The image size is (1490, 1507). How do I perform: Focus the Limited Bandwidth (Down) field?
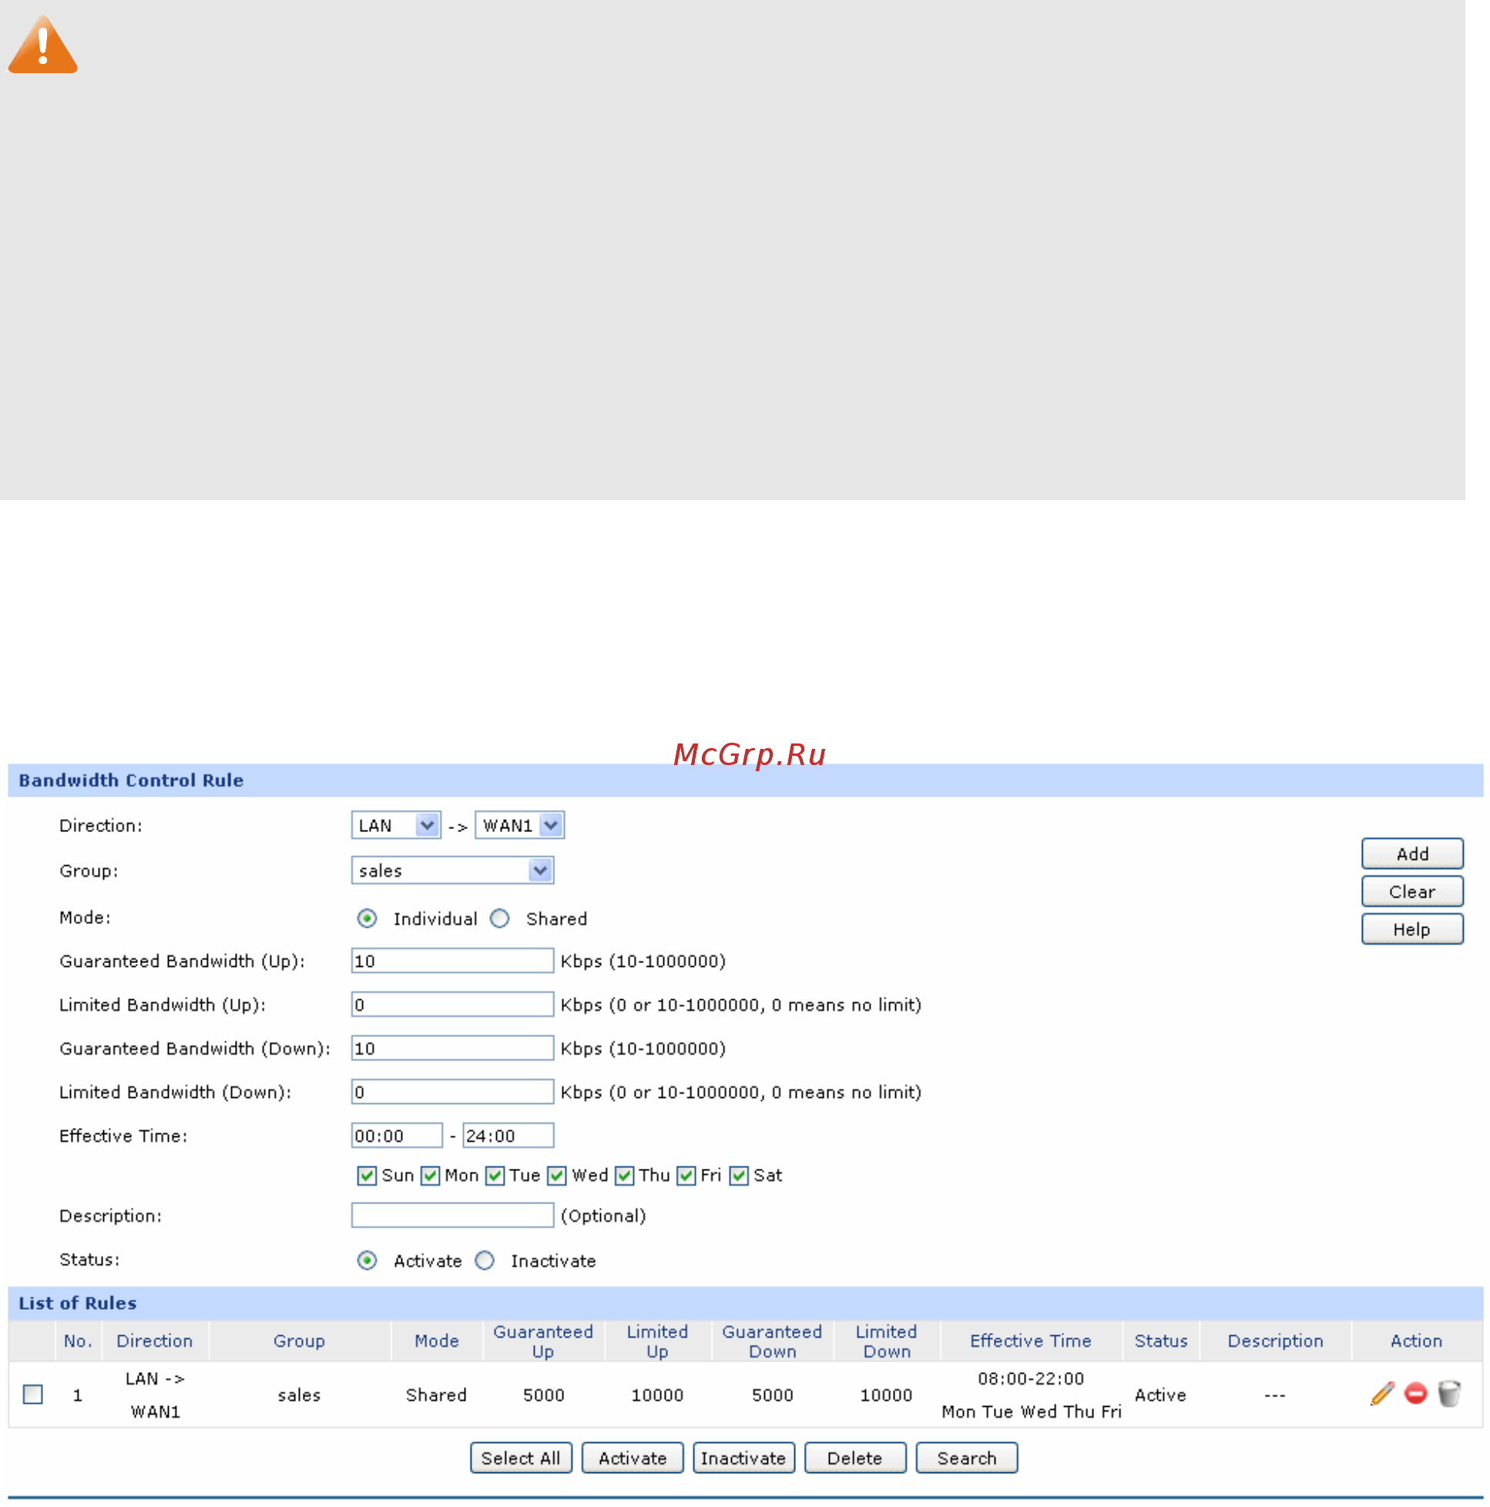(452, 1092)
